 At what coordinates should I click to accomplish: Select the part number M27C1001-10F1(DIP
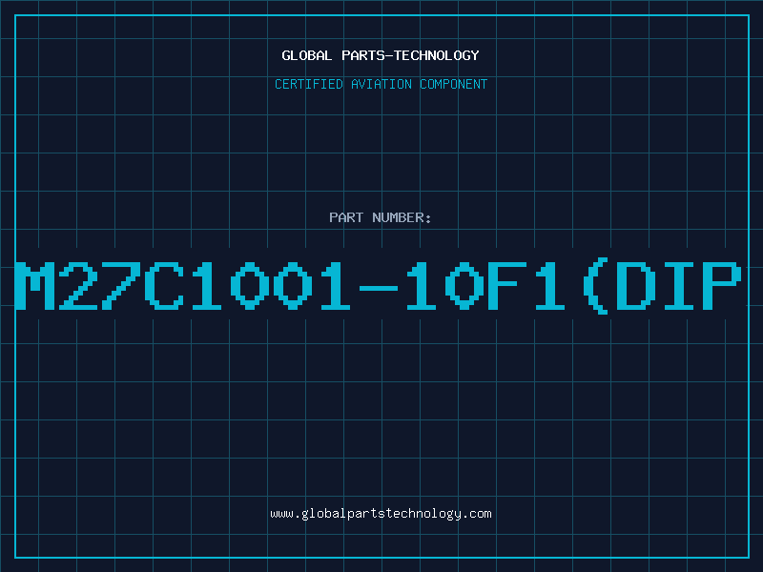pos(379,285)
